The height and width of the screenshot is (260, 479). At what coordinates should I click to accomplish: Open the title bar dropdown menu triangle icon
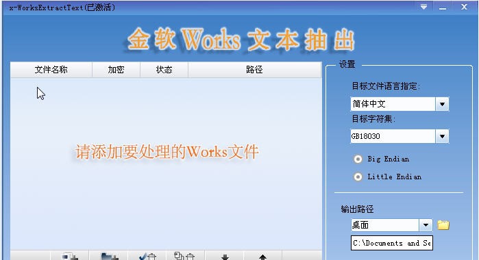click(x=423, y=7)
